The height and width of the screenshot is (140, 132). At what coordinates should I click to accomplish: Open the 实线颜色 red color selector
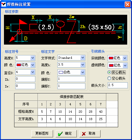pyautogui.click(x=117, y=58)
